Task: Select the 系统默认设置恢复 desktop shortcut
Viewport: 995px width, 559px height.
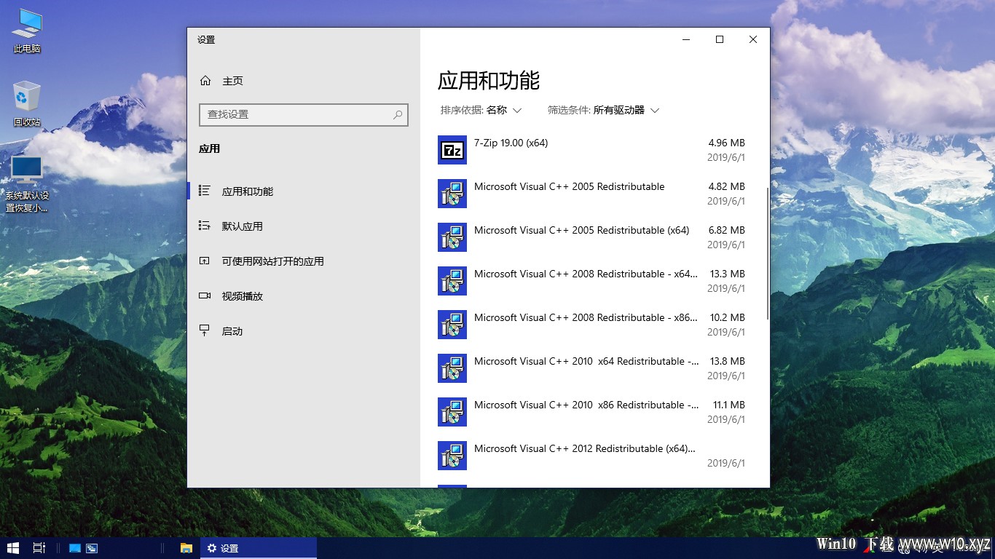Action: pyautogui.click(x=27, y=183)
